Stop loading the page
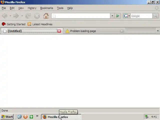 pos(37,16)
